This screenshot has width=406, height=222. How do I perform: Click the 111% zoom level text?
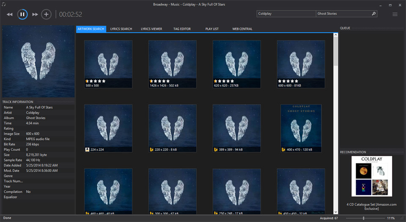tap(391, 218)
